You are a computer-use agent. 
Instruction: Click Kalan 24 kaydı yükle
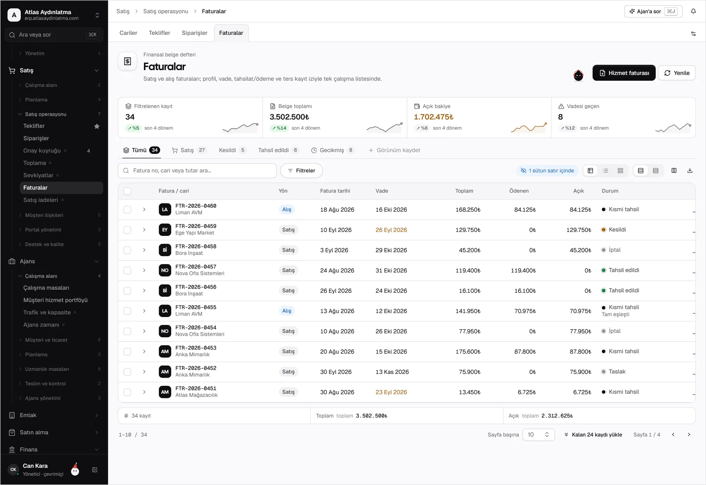point(593,435)
